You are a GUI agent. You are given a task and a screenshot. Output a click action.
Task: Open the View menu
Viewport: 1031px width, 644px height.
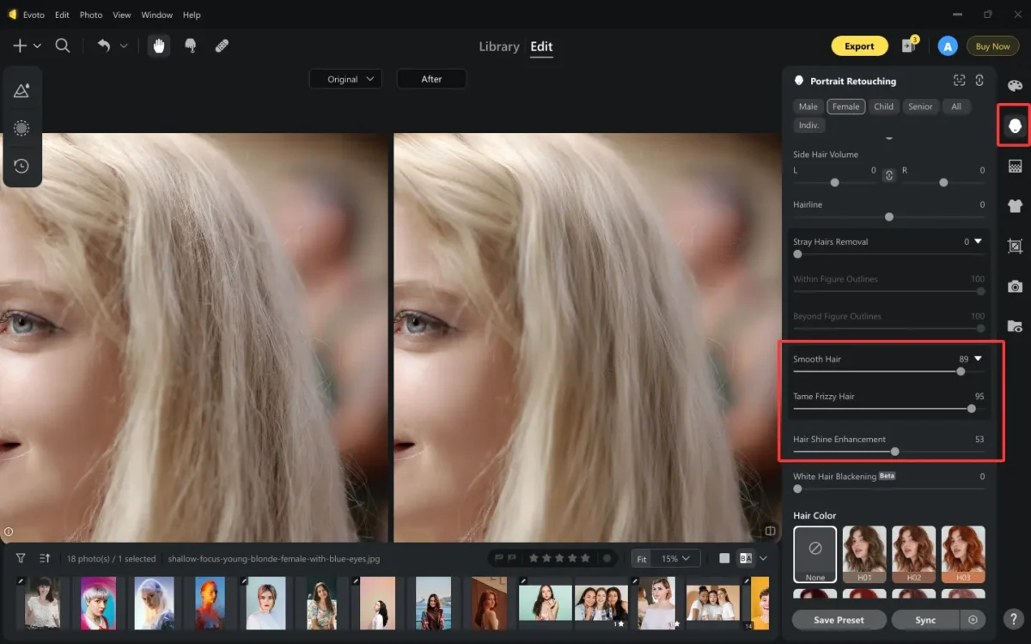tap(122, 15)
